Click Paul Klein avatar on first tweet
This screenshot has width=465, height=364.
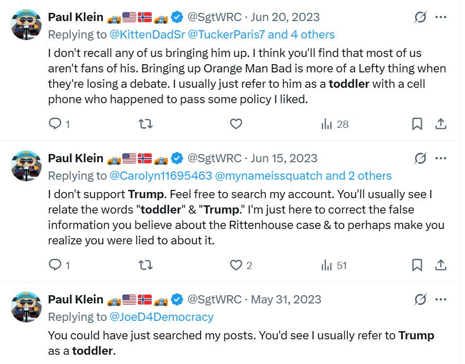point(26,24)
